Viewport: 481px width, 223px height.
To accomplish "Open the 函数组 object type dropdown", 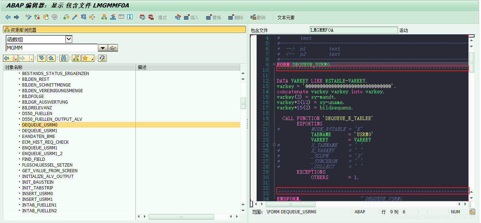I will (x=69, y=39).
